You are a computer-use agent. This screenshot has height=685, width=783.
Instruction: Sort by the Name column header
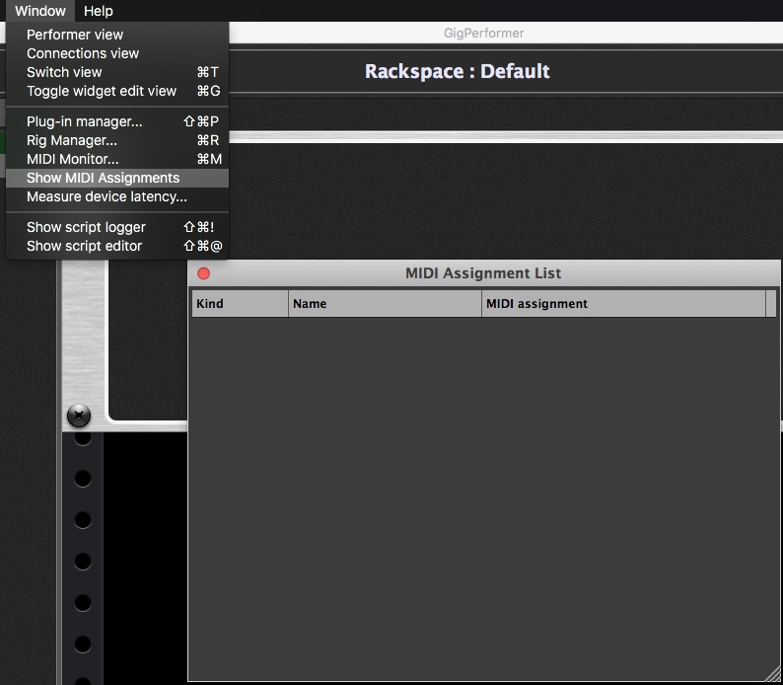tap(385, 303)
